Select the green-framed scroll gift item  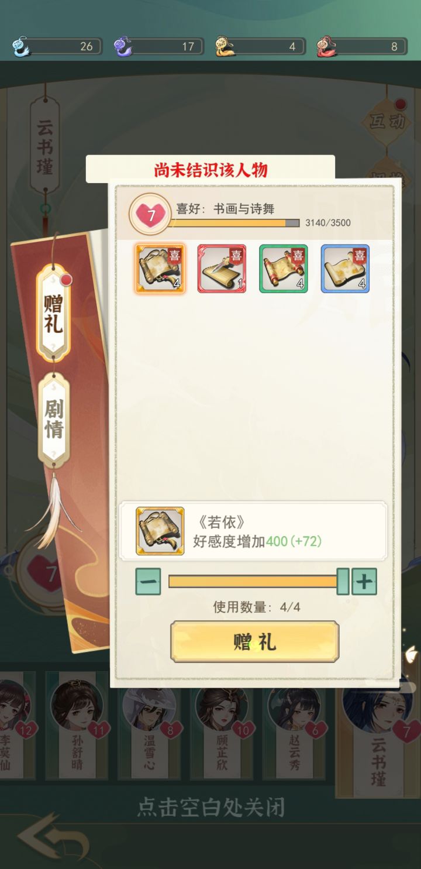tap(284, 269)
